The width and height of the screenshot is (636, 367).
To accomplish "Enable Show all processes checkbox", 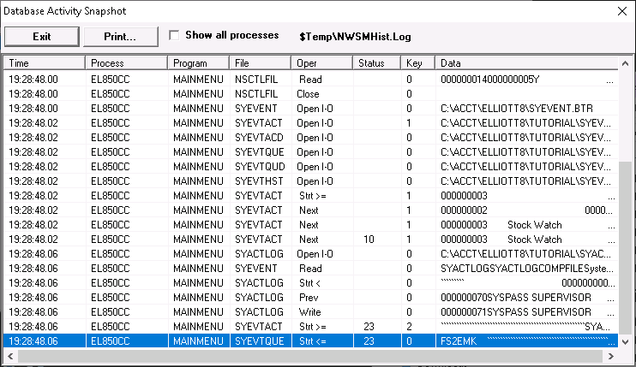I will point(175,35).
